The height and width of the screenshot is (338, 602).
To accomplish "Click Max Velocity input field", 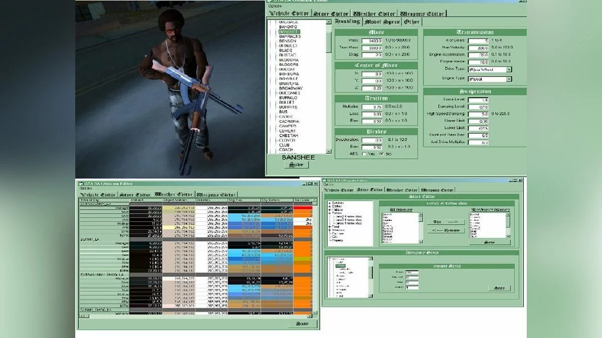I will pos(478,48).
